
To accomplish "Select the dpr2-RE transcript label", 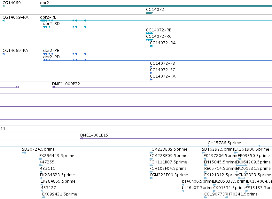I will click(x=48, y=17).
